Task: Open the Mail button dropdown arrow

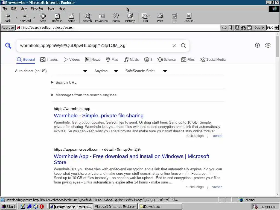Action: pyautogui.click(x=149, y=16)
